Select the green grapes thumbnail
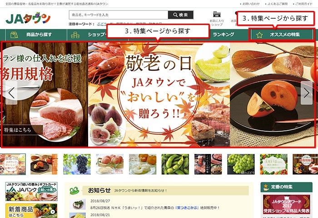Screen dimensions: 318x218 241,164
